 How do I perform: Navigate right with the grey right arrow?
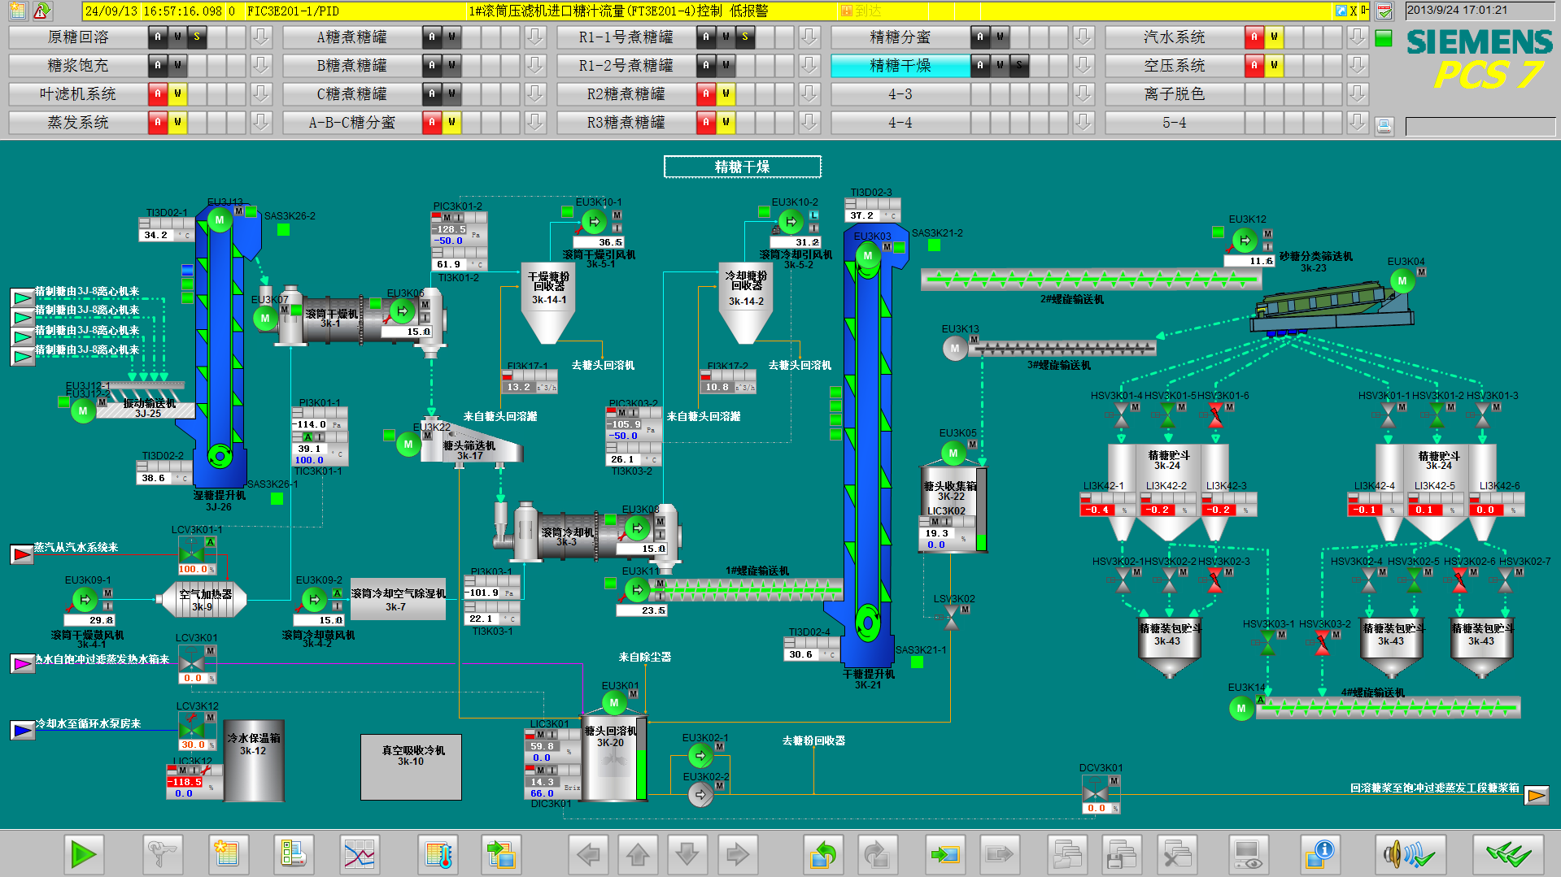tap(737, 854)
